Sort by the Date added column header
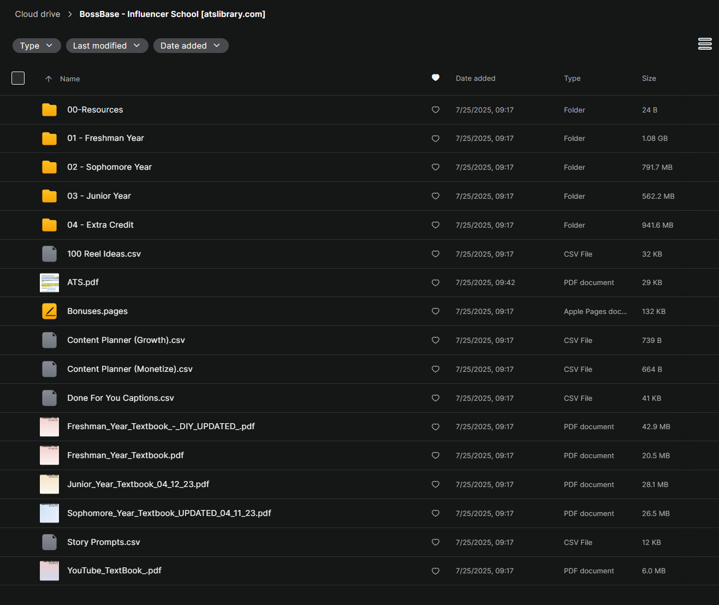The image size is (719, 605). pos(475,79)
